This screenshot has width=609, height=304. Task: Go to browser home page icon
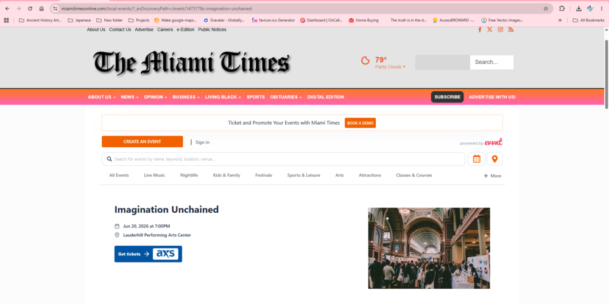coord(41,9)
